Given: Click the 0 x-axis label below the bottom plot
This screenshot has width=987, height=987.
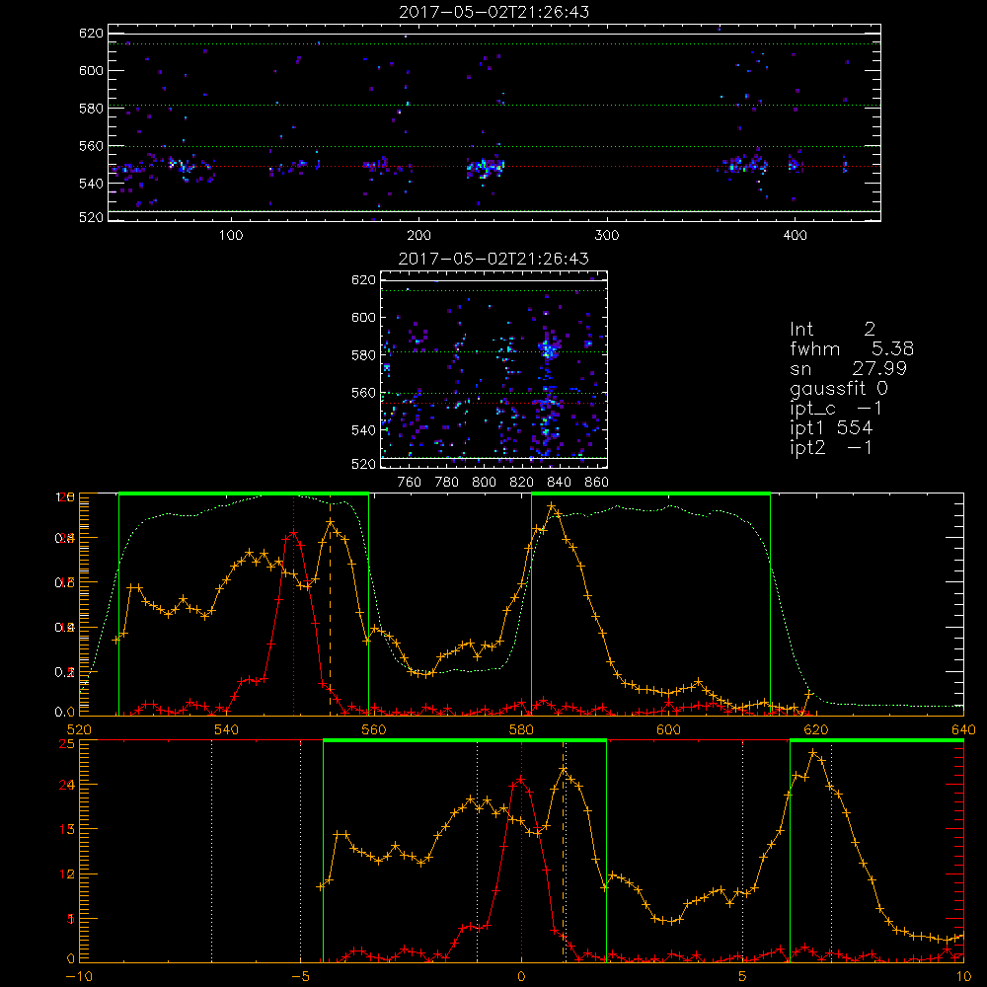Looking at the screenshot, I should pyautogui.click(x=521, y=976).
